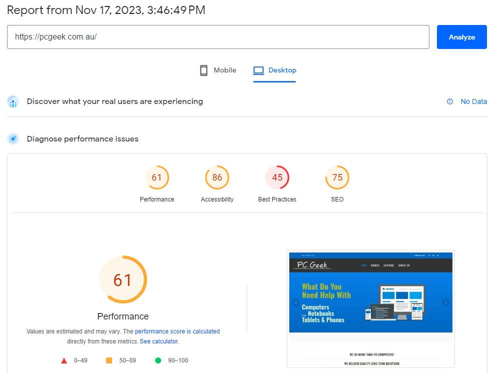
Task: Click the green circle 90–100 legend marker
Action: 158,360
